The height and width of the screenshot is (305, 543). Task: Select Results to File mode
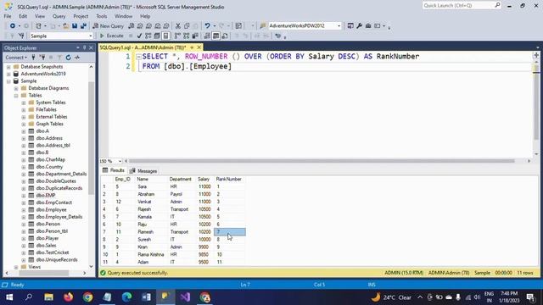pos(225,36)
